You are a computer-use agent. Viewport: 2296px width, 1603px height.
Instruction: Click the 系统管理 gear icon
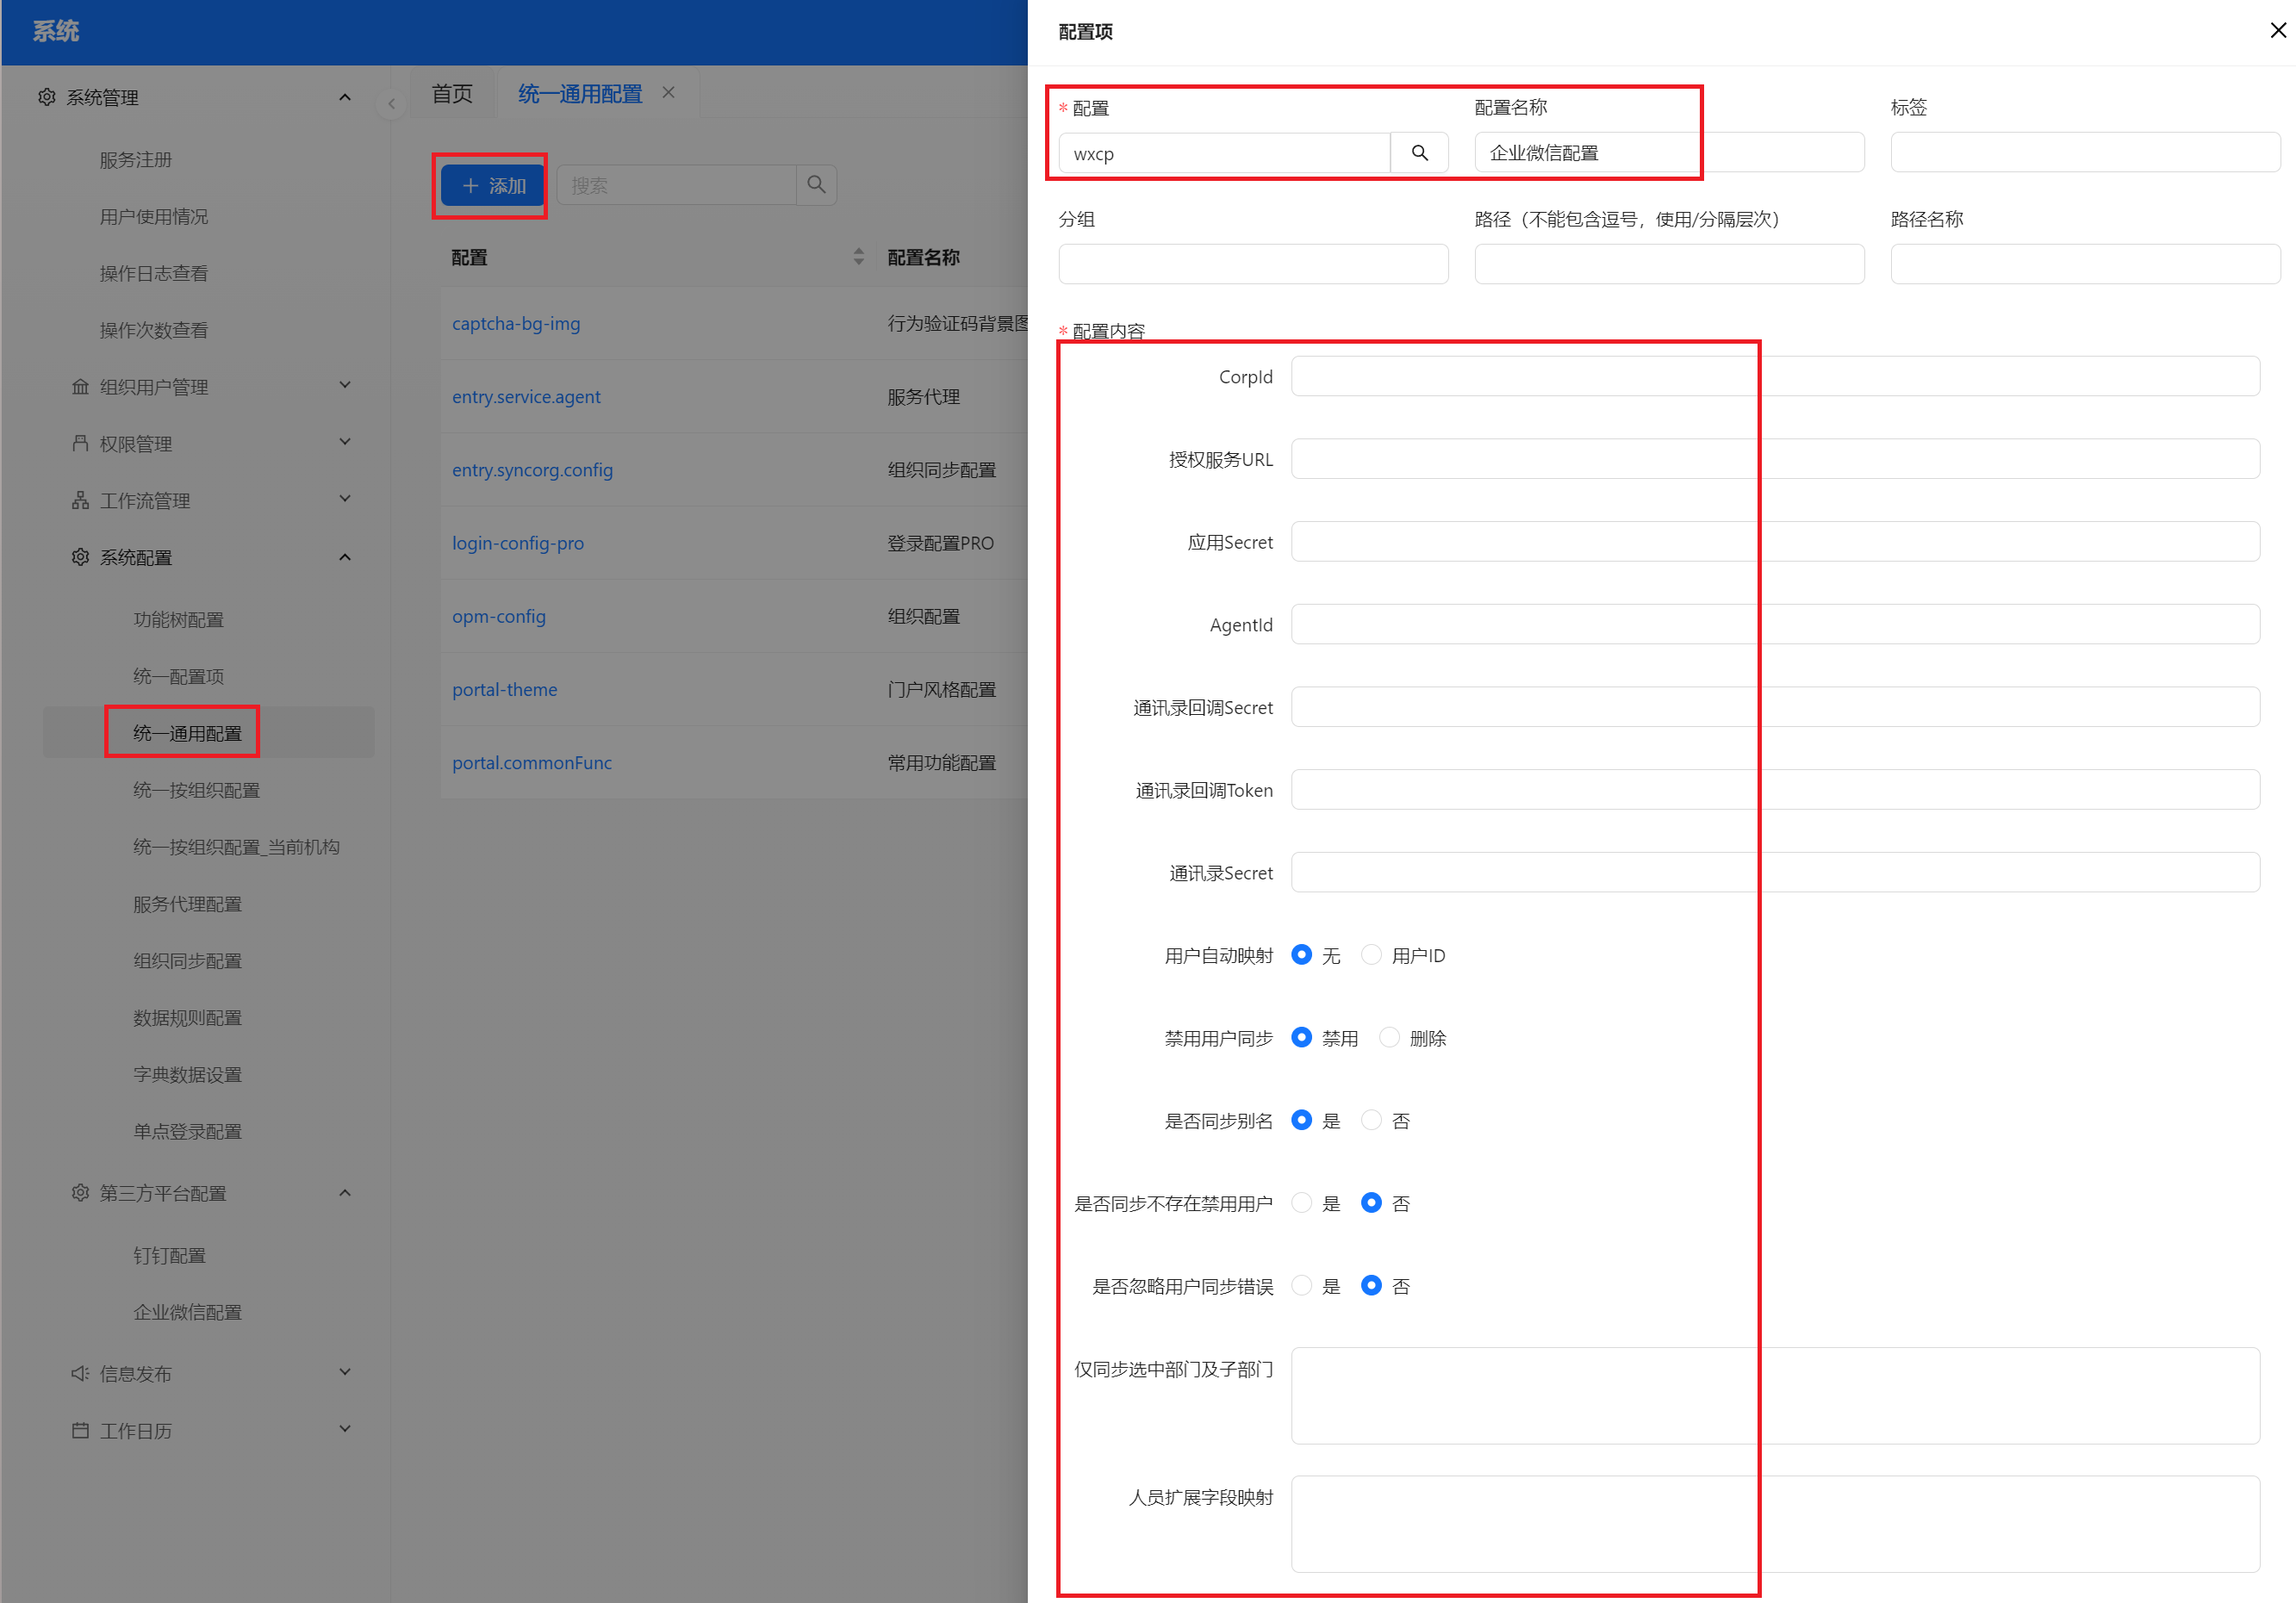[46, 97]
